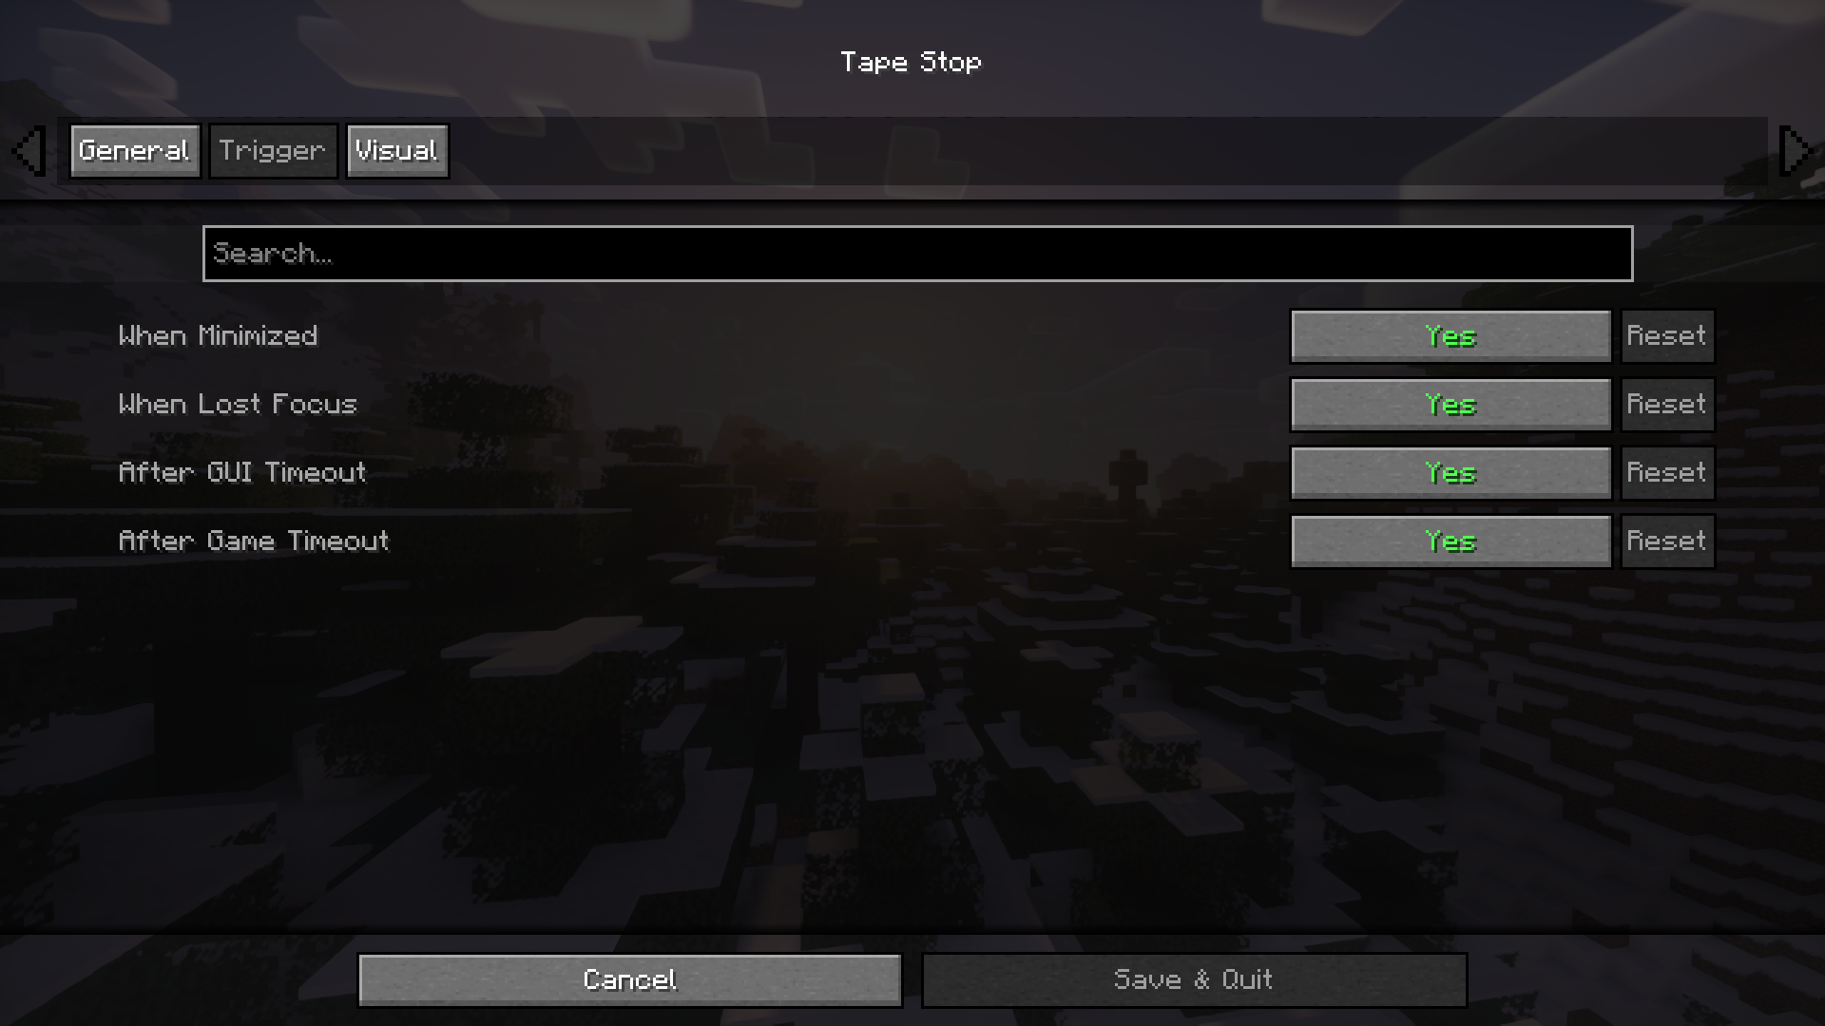Switch to the Trigger tab
Screen dimensions: 1825x1026
(273, 150)
